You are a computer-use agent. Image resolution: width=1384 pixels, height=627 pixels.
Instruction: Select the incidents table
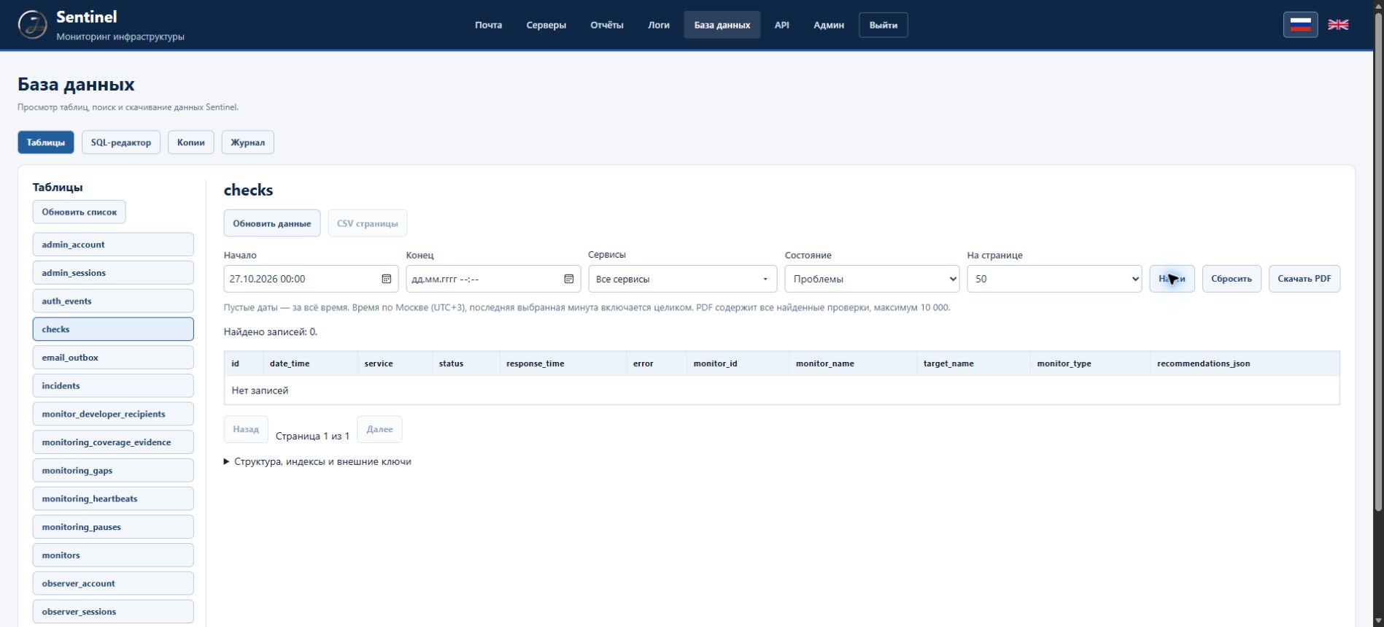point(113,385)
